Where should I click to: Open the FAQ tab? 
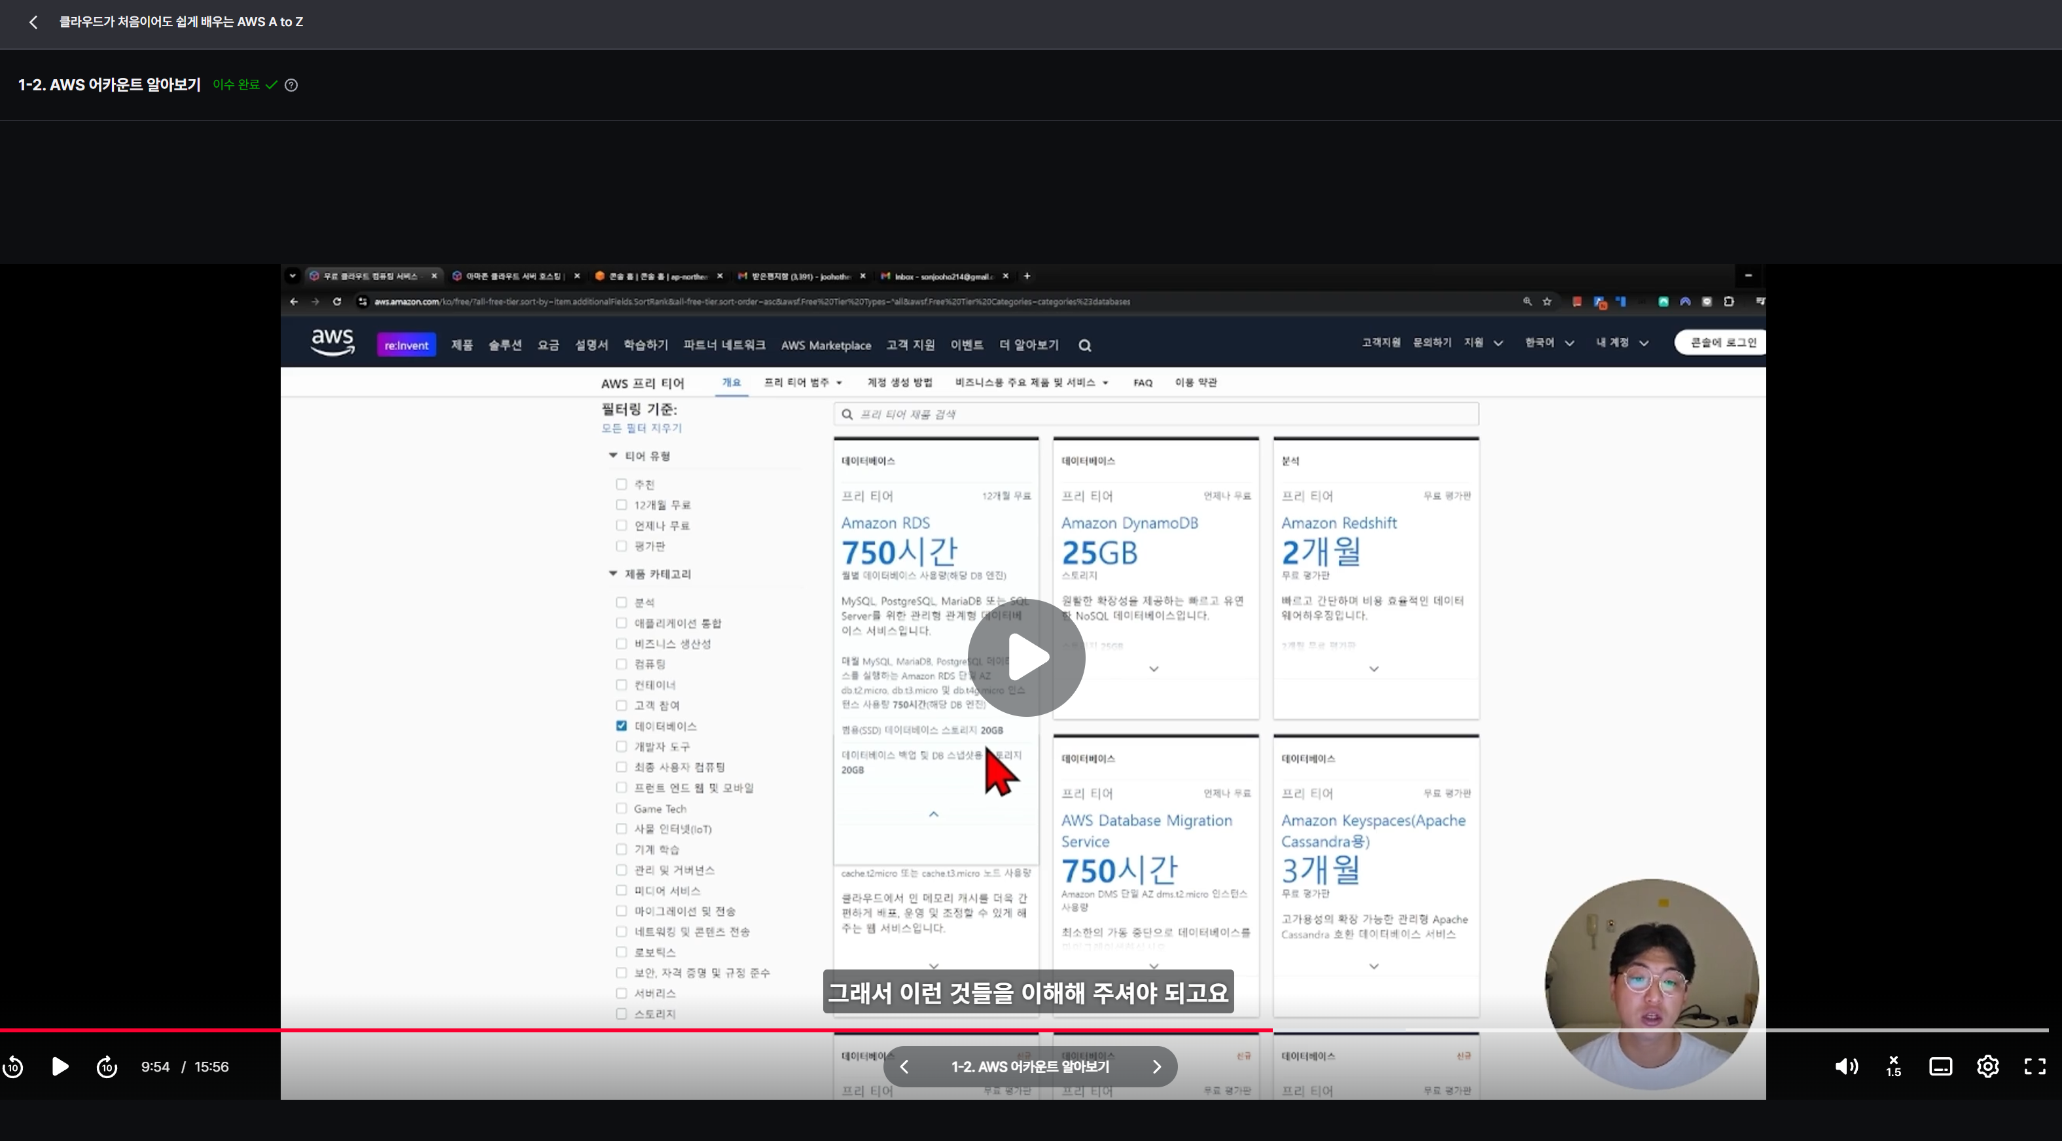(1143, 383)
